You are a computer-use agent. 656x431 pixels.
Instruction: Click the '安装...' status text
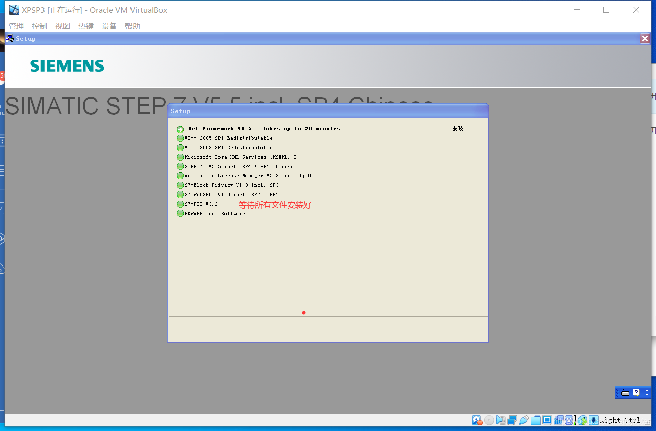pyautogui.click(x=462, y=129)
